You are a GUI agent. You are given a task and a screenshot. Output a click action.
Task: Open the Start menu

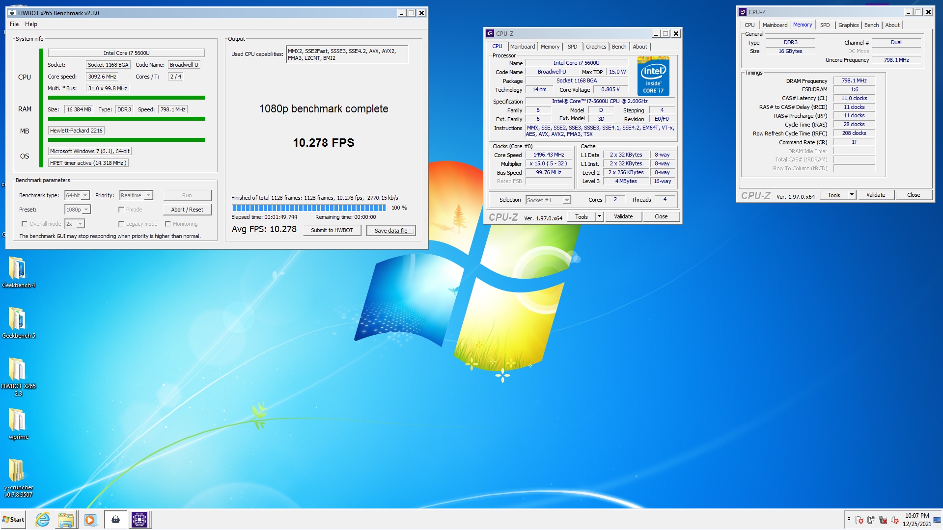tap(13, 519)
